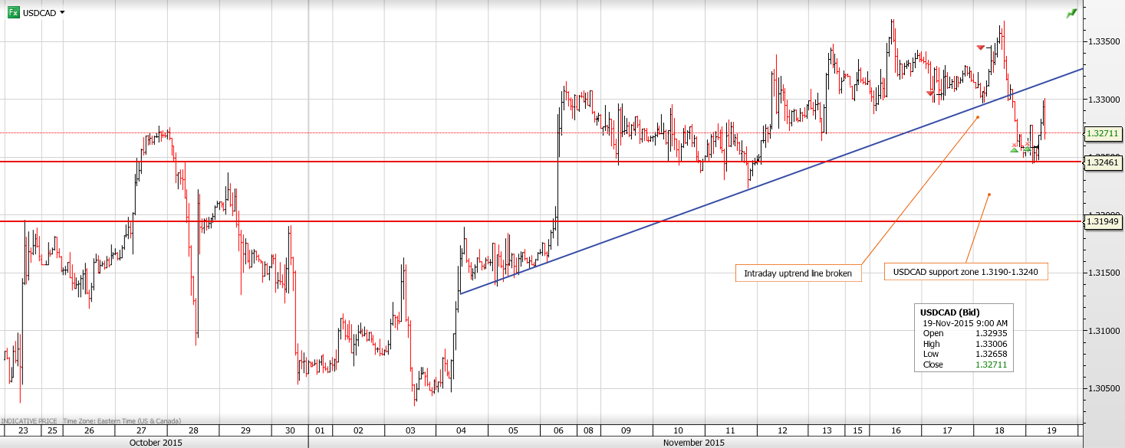Screen dimensions: 1125x448
Task: Select the 'Intraday uptrend line broken' annotation box
Action: coord(798,273)
